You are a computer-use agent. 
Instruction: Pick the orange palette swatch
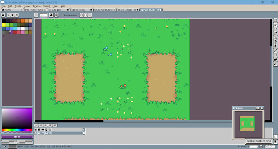coord(23,21)
